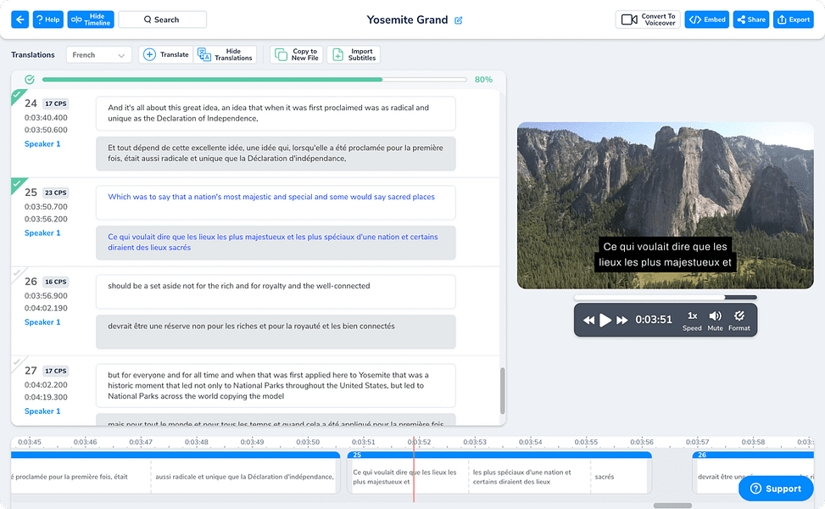Click the fast-forward button

pyautogui.click(x=622, y=320)
